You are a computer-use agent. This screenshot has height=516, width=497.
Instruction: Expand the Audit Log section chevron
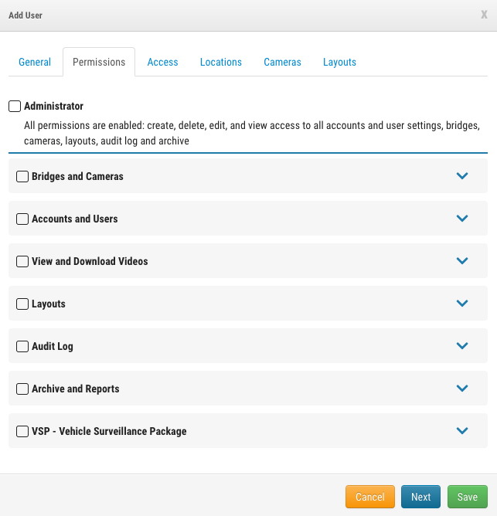point(462,346)
